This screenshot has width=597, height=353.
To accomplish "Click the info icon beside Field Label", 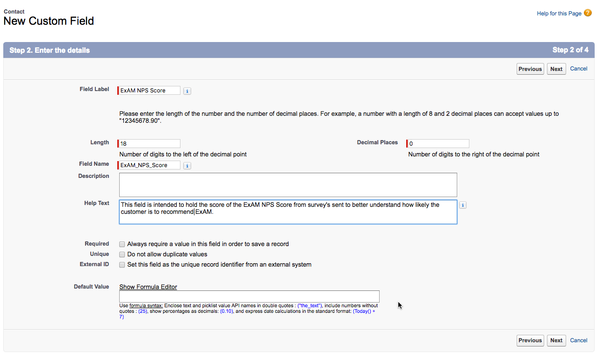I will [187, 91].
